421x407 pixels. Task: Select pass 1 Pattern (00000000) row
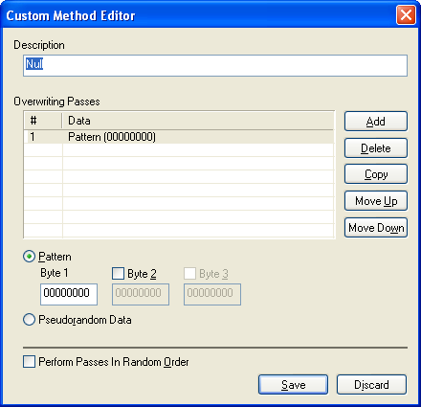click(179, 137)
